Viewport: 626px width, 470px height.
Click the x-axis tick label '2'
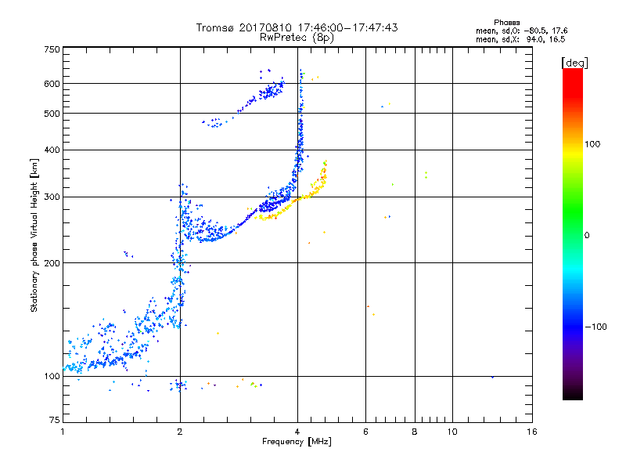pyautogui.click(x=180, y=432)
